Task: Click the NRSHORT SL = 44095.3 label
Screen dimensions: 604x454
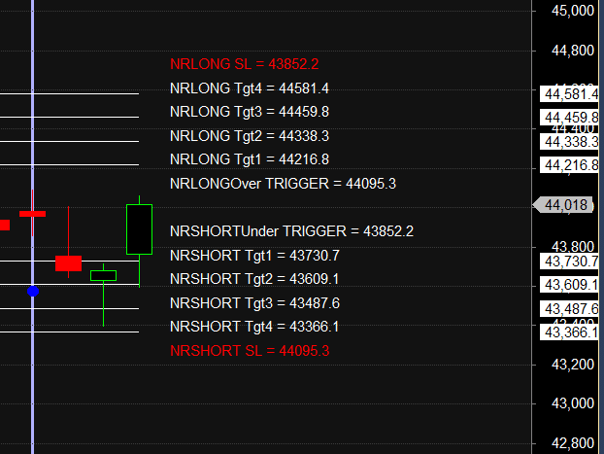Action: pos(250,351)
